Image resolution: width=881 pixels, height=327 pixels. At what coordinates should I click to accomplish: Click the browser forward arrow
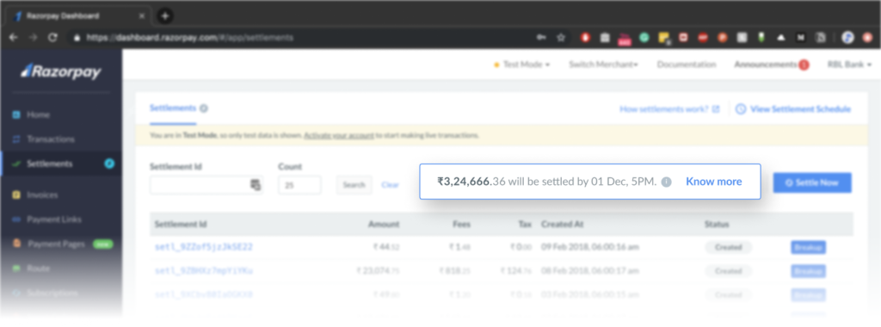click(x=34, y=38)
